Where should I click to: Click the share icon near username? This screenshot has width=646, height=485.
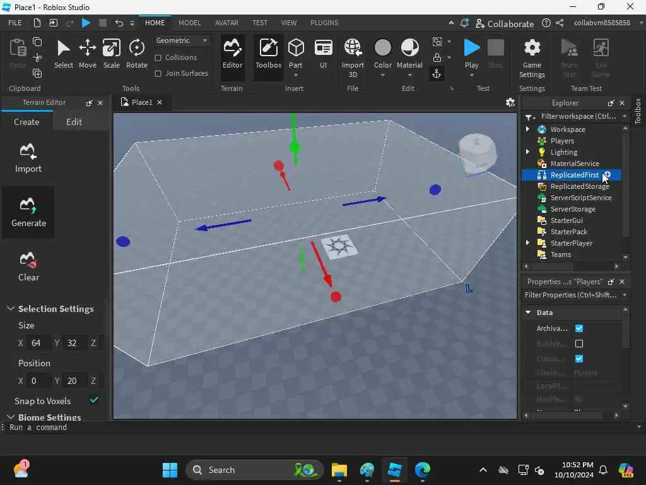click(x=560, y=23)
